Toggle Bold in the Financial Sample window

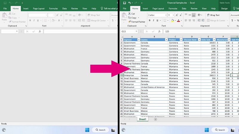[x=149, y=21]
